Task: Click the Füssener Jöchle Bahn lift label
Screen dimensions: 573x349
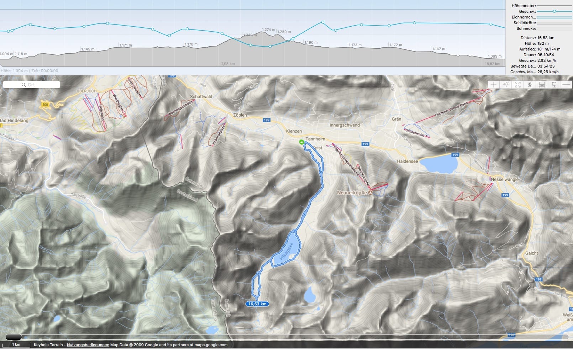Action: pyautogui.click(x=452, y=110)
